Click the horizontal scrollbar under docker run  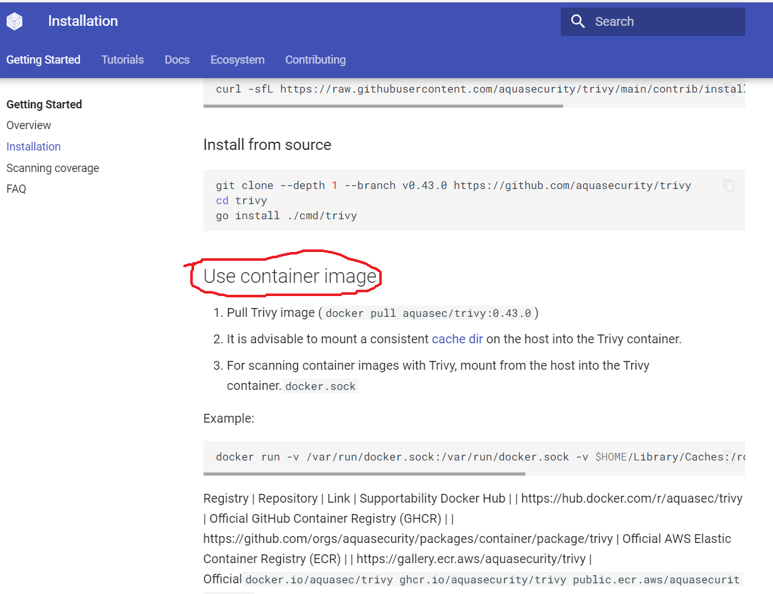click(x=364, y=474)
